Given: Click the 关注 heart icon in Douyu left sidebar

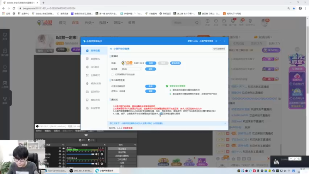Looking at the screenshot, I should pyautogui.click(x=5, y=35).
